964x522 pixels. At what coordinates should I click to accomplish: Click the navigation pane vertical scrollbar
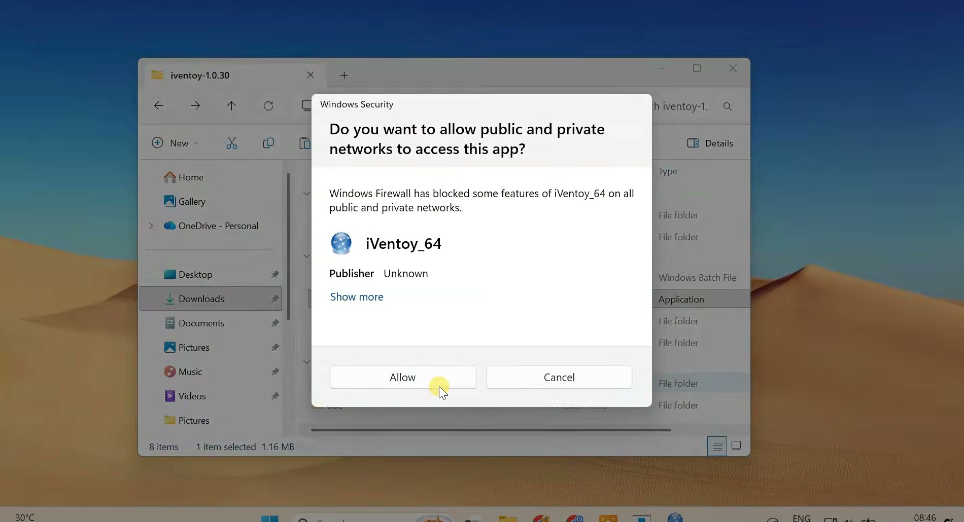pyautogui.click(x=288, y=246)
